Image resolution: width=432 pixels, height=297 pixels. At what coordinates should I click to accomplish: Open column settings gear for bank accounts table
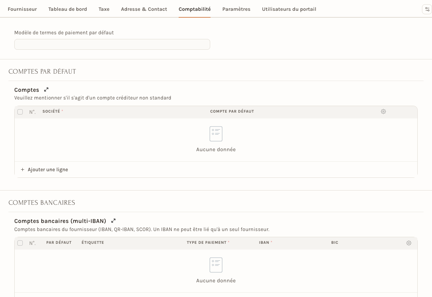(x=409, y=243)
